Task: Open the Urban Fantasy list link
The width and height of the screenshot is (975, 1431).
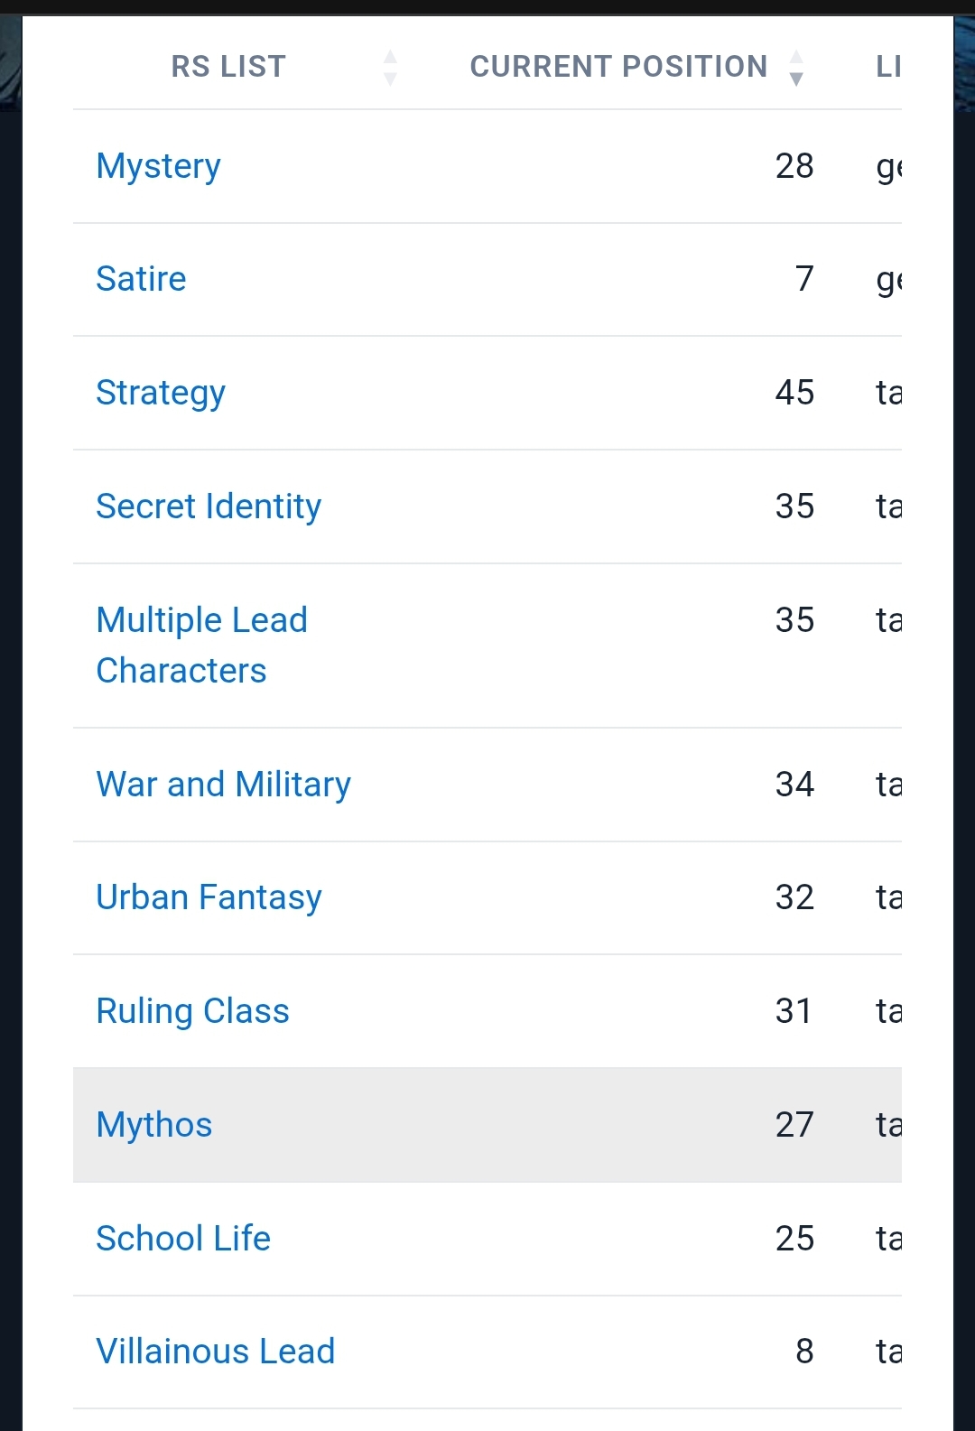Action: [209, 897]
